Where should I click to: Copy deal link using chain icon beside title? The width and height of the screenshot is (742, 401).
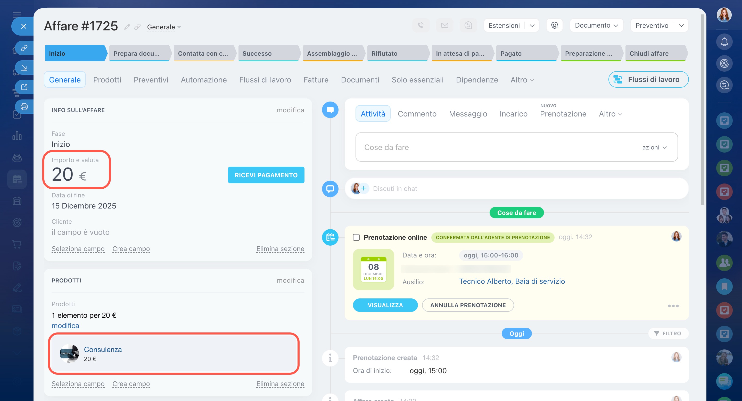click(137, 27)
